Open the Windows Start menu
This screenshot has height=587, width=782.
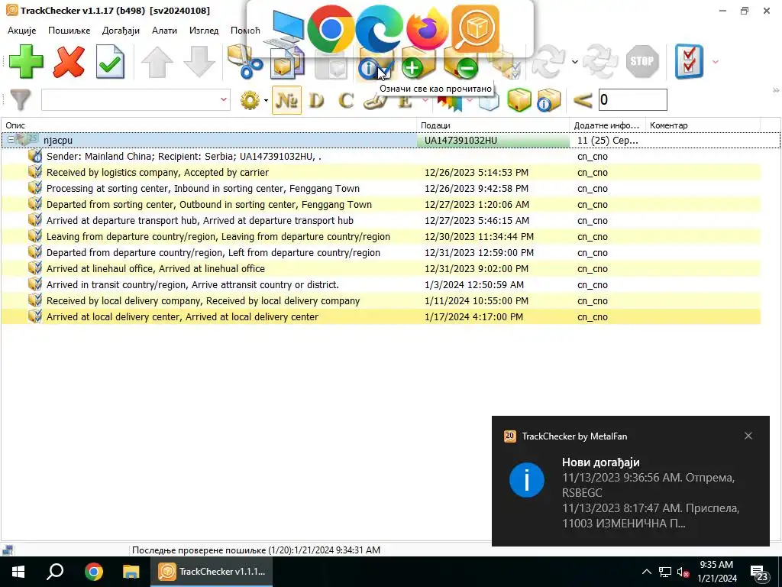[x=18, y=572]
